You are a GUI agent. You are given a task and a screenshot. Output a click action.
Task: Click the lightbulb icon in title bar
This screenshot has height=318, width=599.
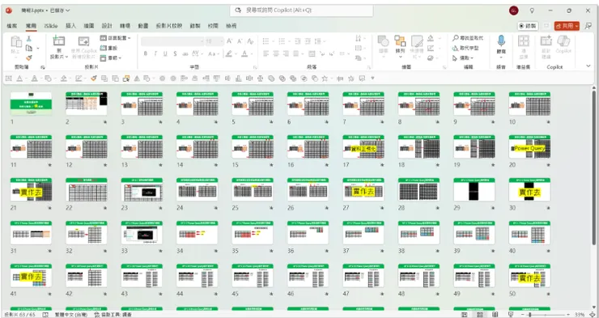532,11
